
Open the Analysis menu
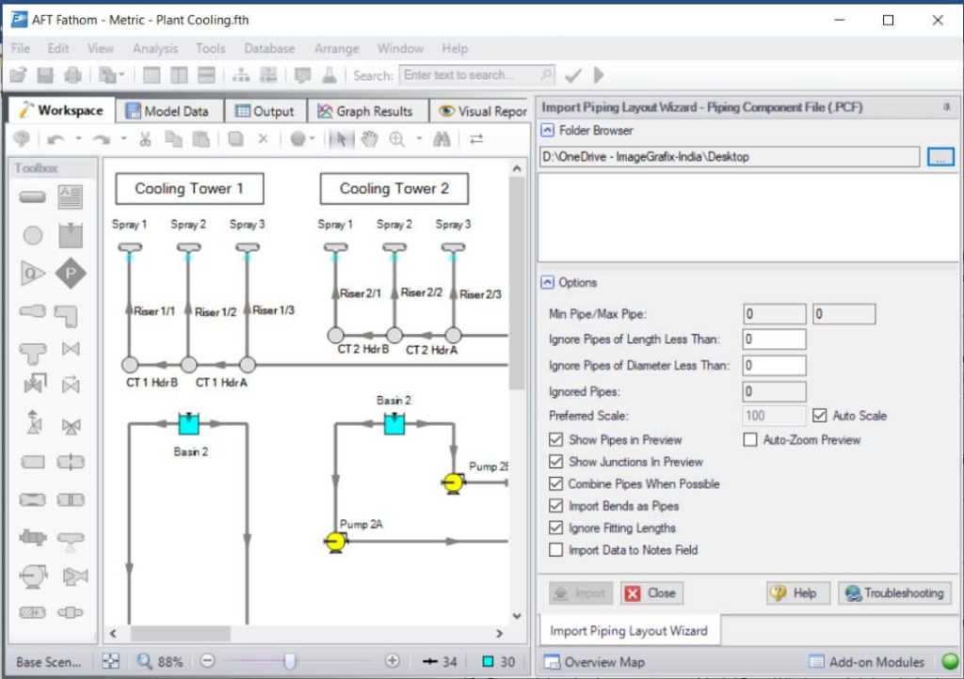coord(155,49)
